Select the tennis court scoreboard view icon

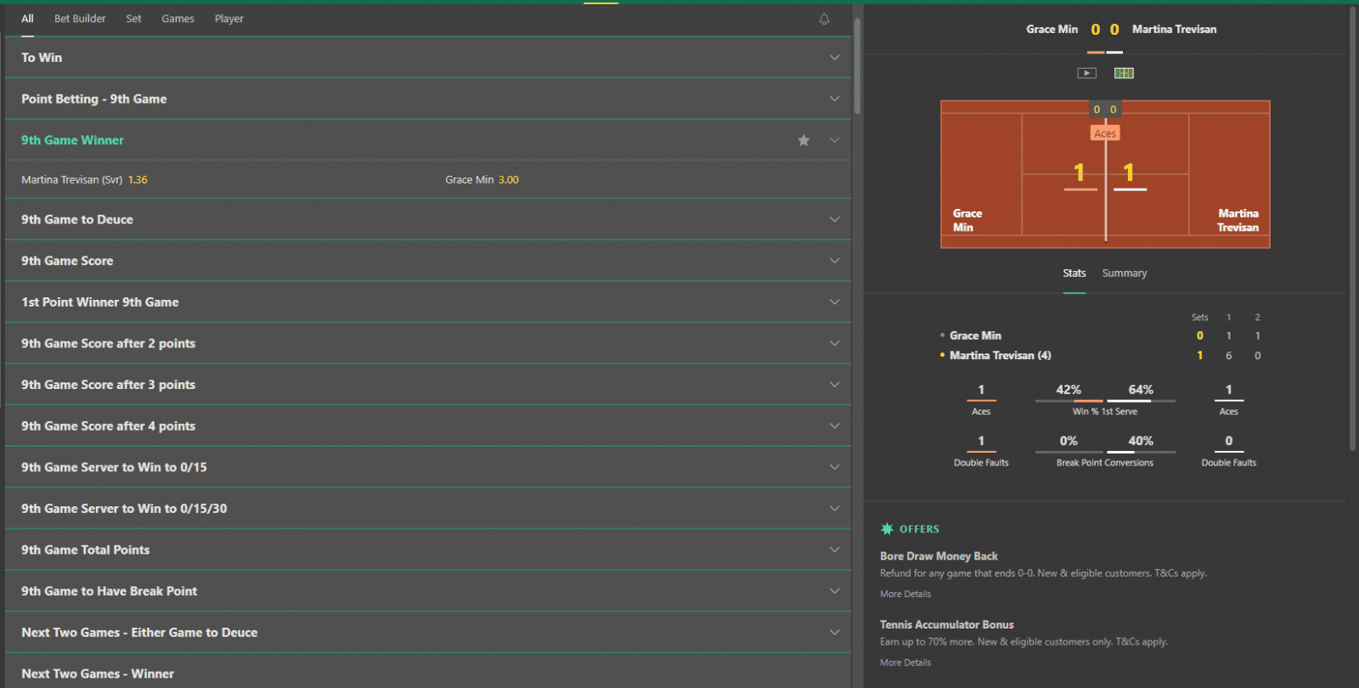[1124, 73]
